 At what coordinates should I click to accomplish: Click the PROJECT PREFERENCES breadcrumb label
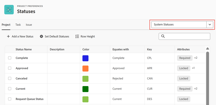pos(30,6)
